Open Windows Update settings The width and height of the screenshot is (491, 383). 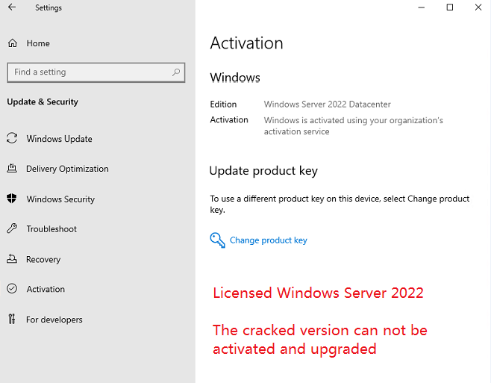pyautogui.click(x=59, y=139)
